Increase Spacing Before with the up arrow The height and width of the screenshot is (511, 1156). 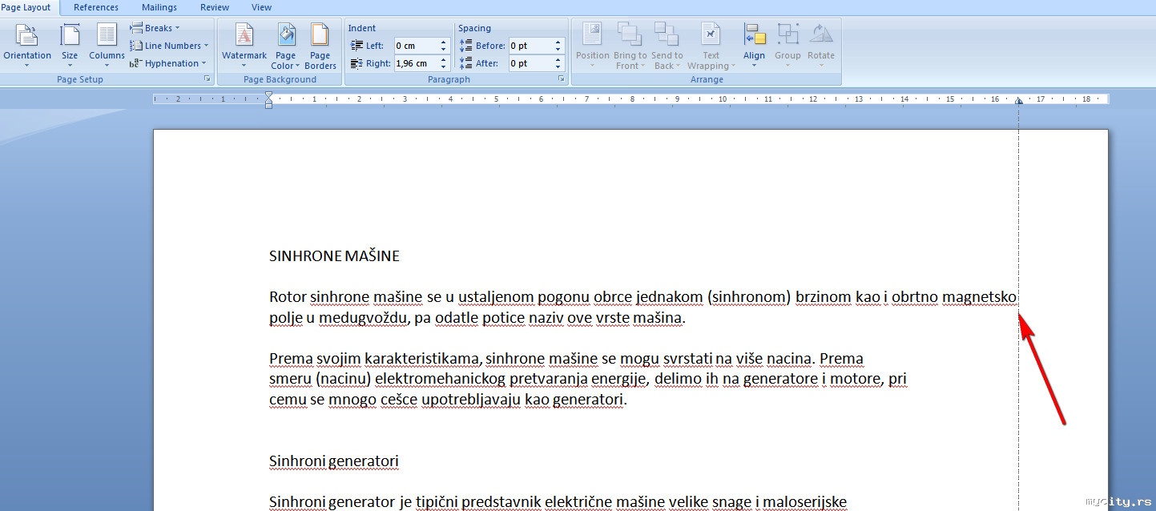559,42
